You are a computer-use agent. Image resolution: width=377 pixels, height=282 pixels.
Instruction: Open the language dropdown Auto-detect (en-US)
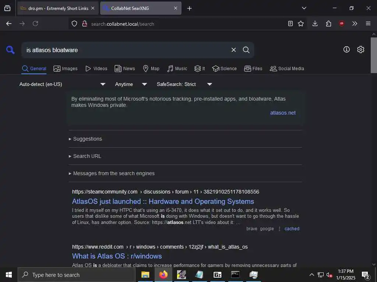tap(63, 84)
